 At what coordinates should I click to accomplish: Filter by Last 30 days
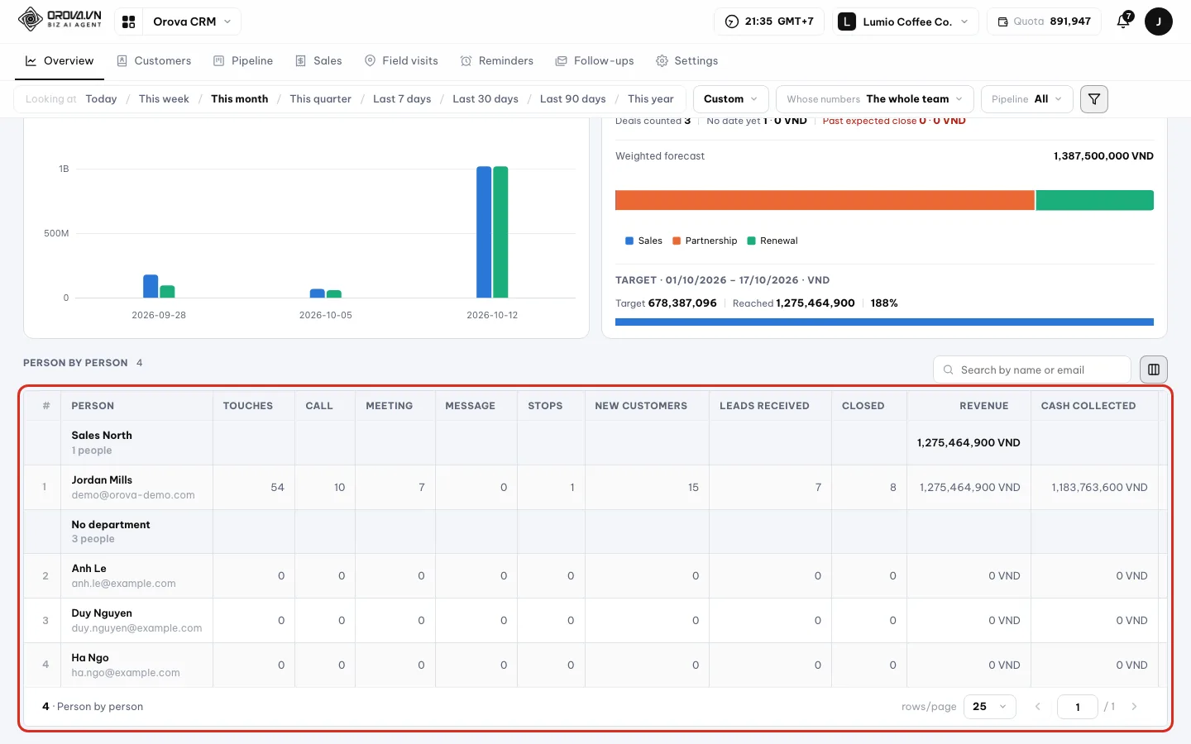pyautogui.click(x=485, y=99)
